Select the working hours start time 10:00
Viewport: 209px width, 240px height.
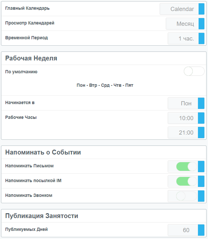[183, 118]
